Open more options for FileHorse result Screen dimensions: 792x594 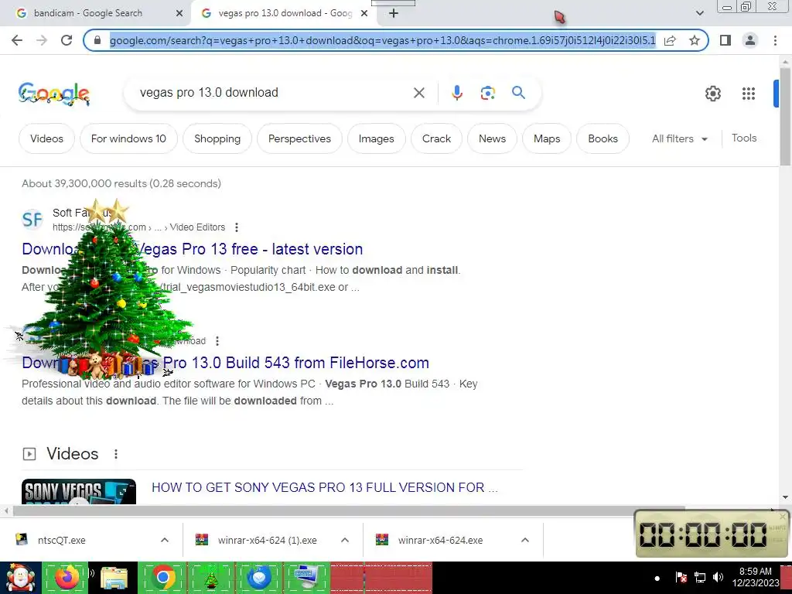pos(217,341)
